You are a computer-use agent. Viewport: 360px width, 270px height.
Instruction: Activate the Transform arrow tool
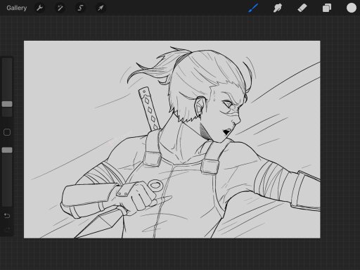101,8
